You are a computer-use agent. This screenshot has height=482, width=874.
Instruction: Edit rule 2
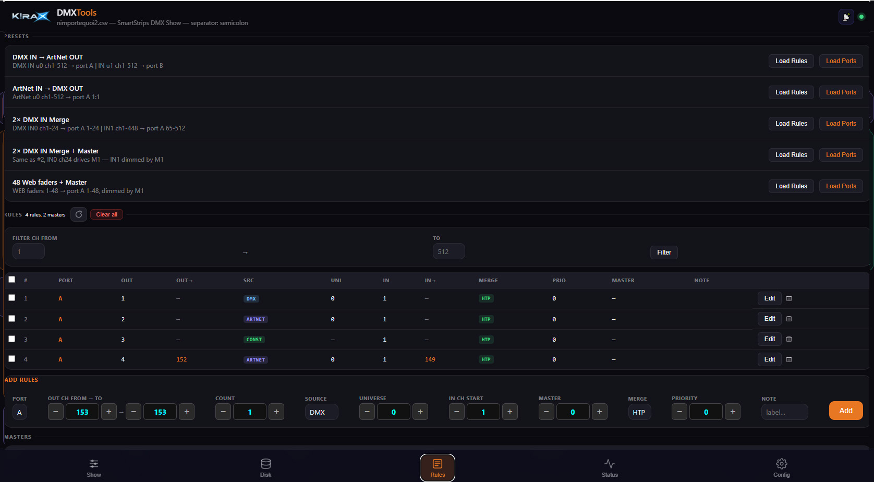(770, 319)
